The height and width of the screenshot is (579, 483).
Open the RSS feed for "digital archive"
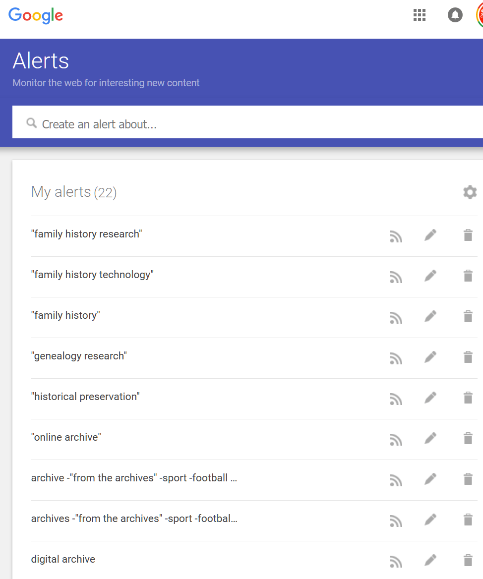pyautogui.click(x=396, y=562)
